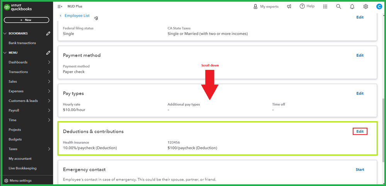Screen dimensions: 386x186
Task: Click the Emergency contact heading
Action: 84,169
